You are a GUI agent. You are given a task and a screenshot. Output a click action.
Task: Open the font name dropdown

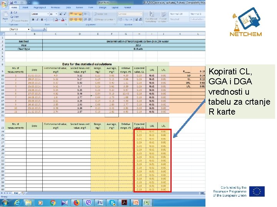click(x=48, y=14)
